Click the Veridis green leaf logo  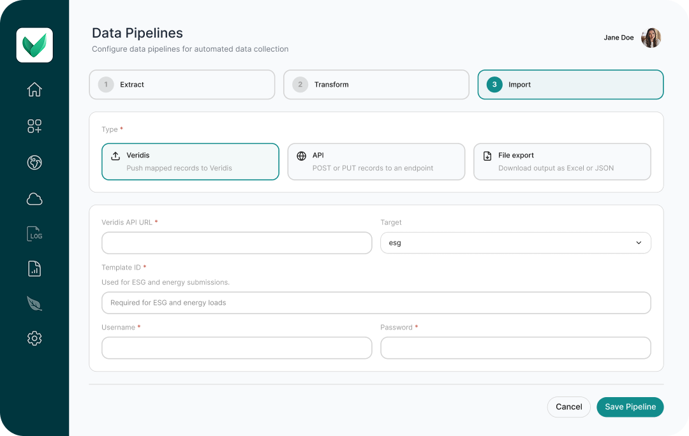[34, 45]
